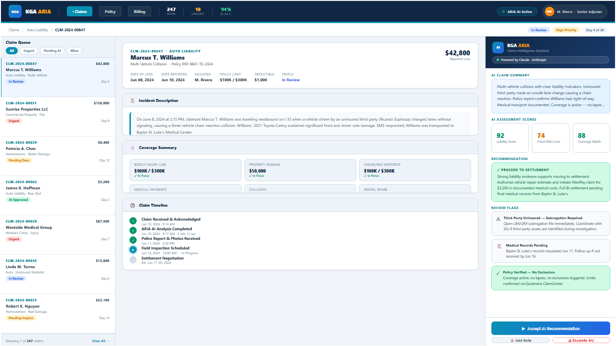Filter queue by All
Screen dimensions: 616x346
click(12, 50)
